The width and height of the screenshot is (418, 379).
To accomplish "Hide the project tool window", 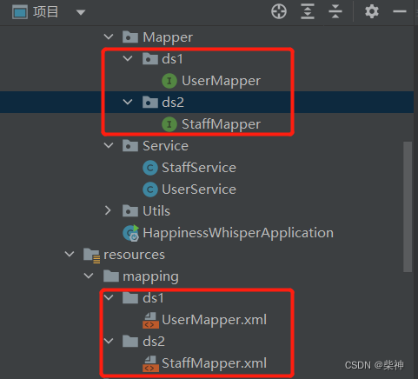I will [400, 11].
